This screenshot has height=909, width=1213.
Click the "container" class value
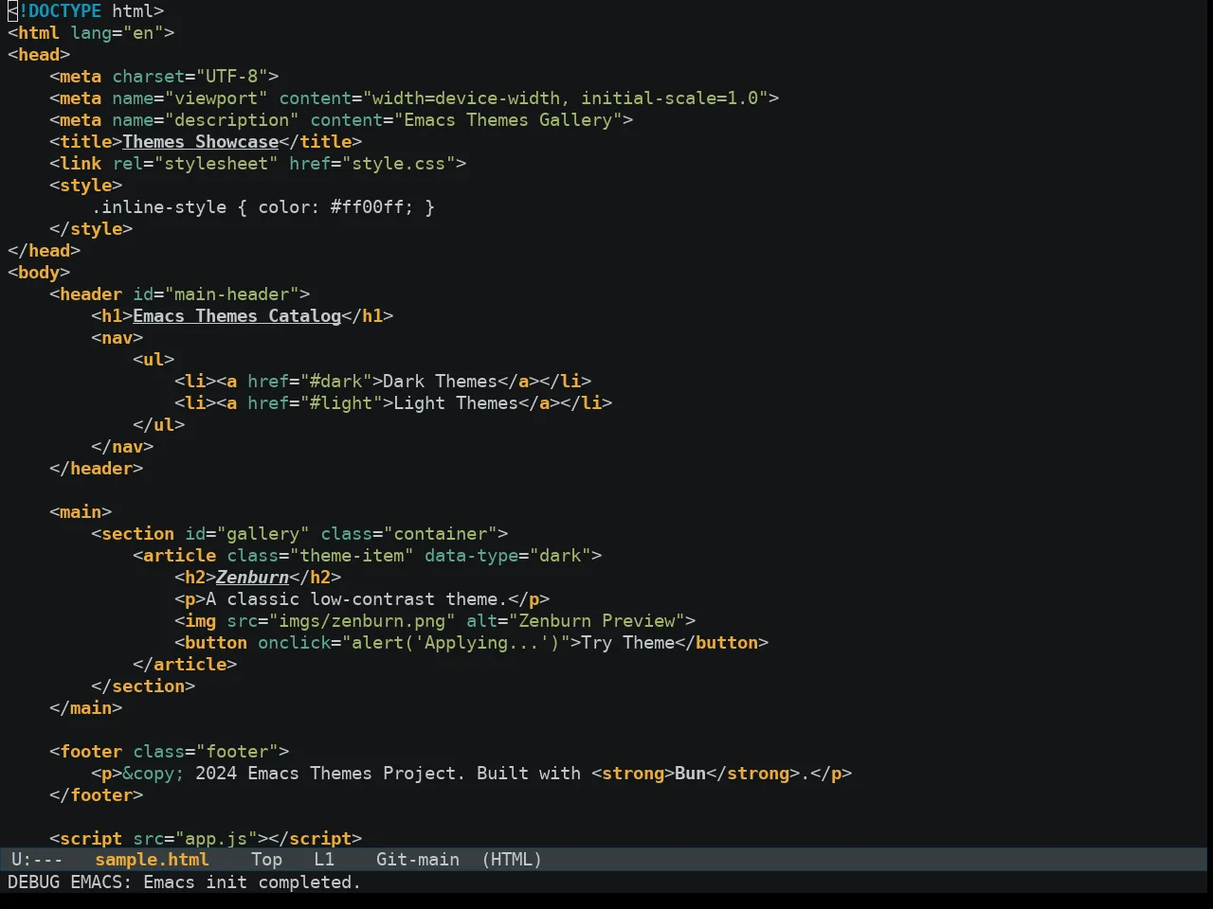441,534
